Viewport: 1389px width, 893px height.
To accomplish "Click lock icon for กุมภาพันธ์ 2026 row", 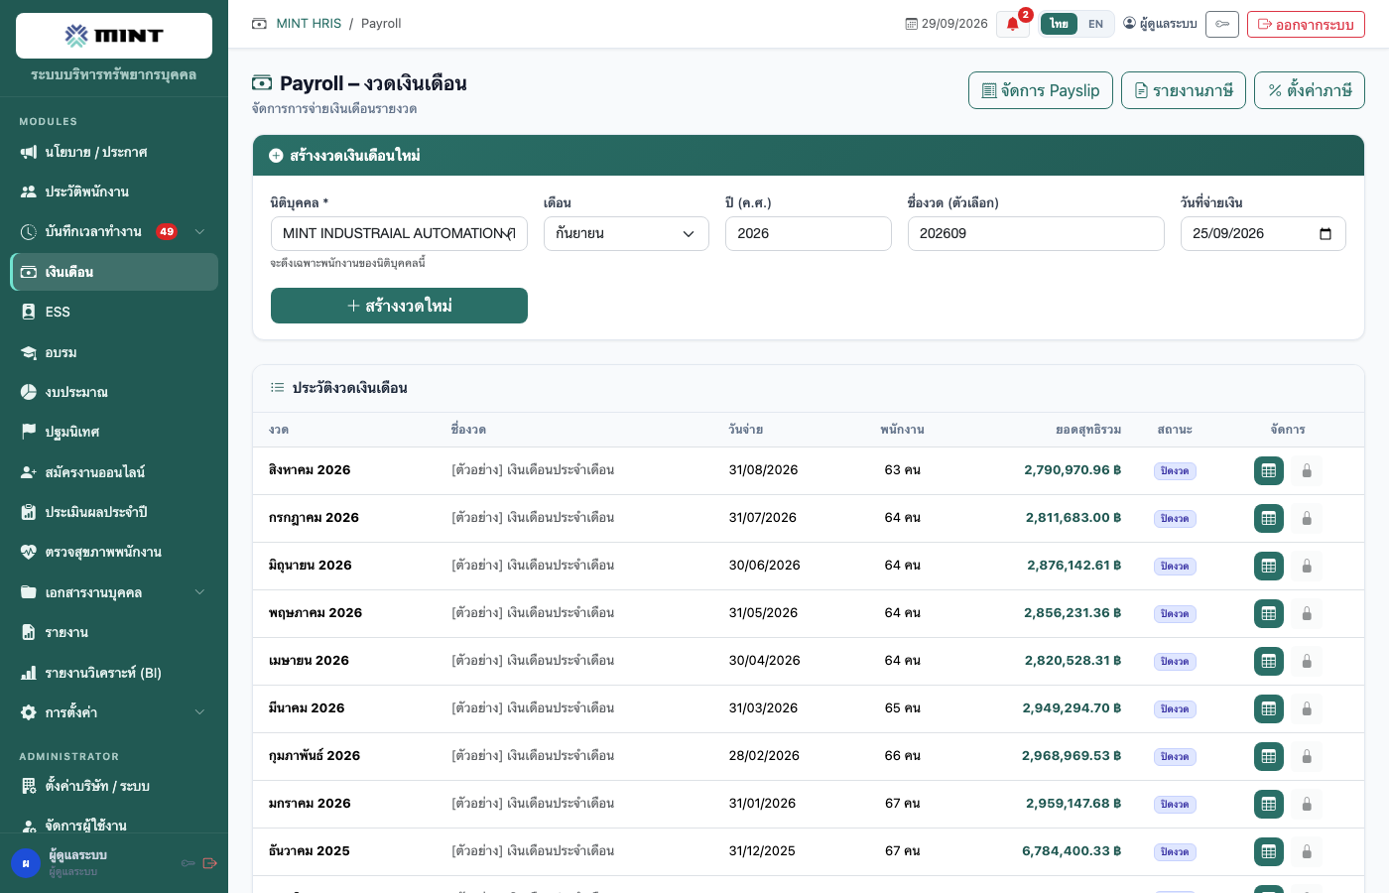I will pos(1307,757).
